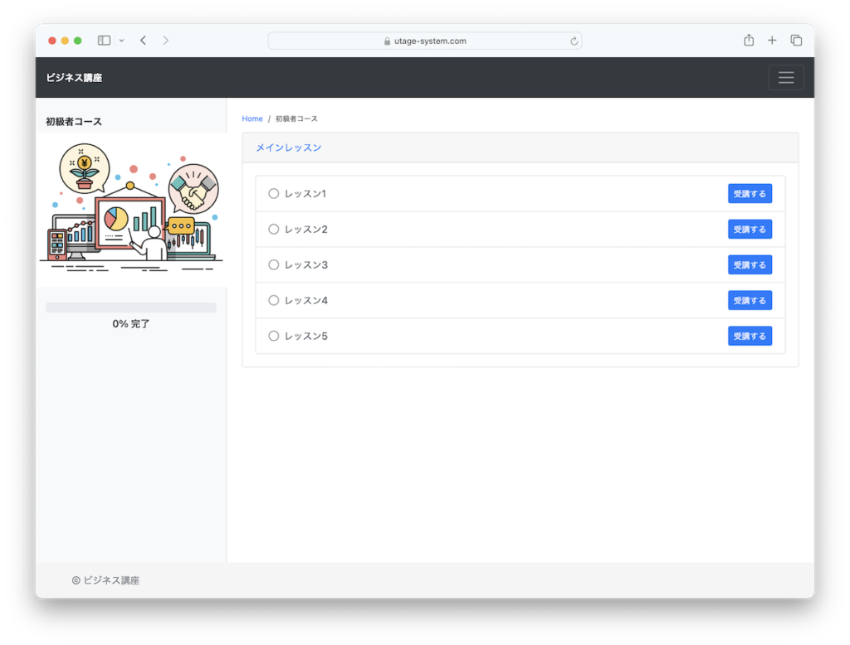Click the page reload icon
This screenshot has width=850, height=645.
574,41
